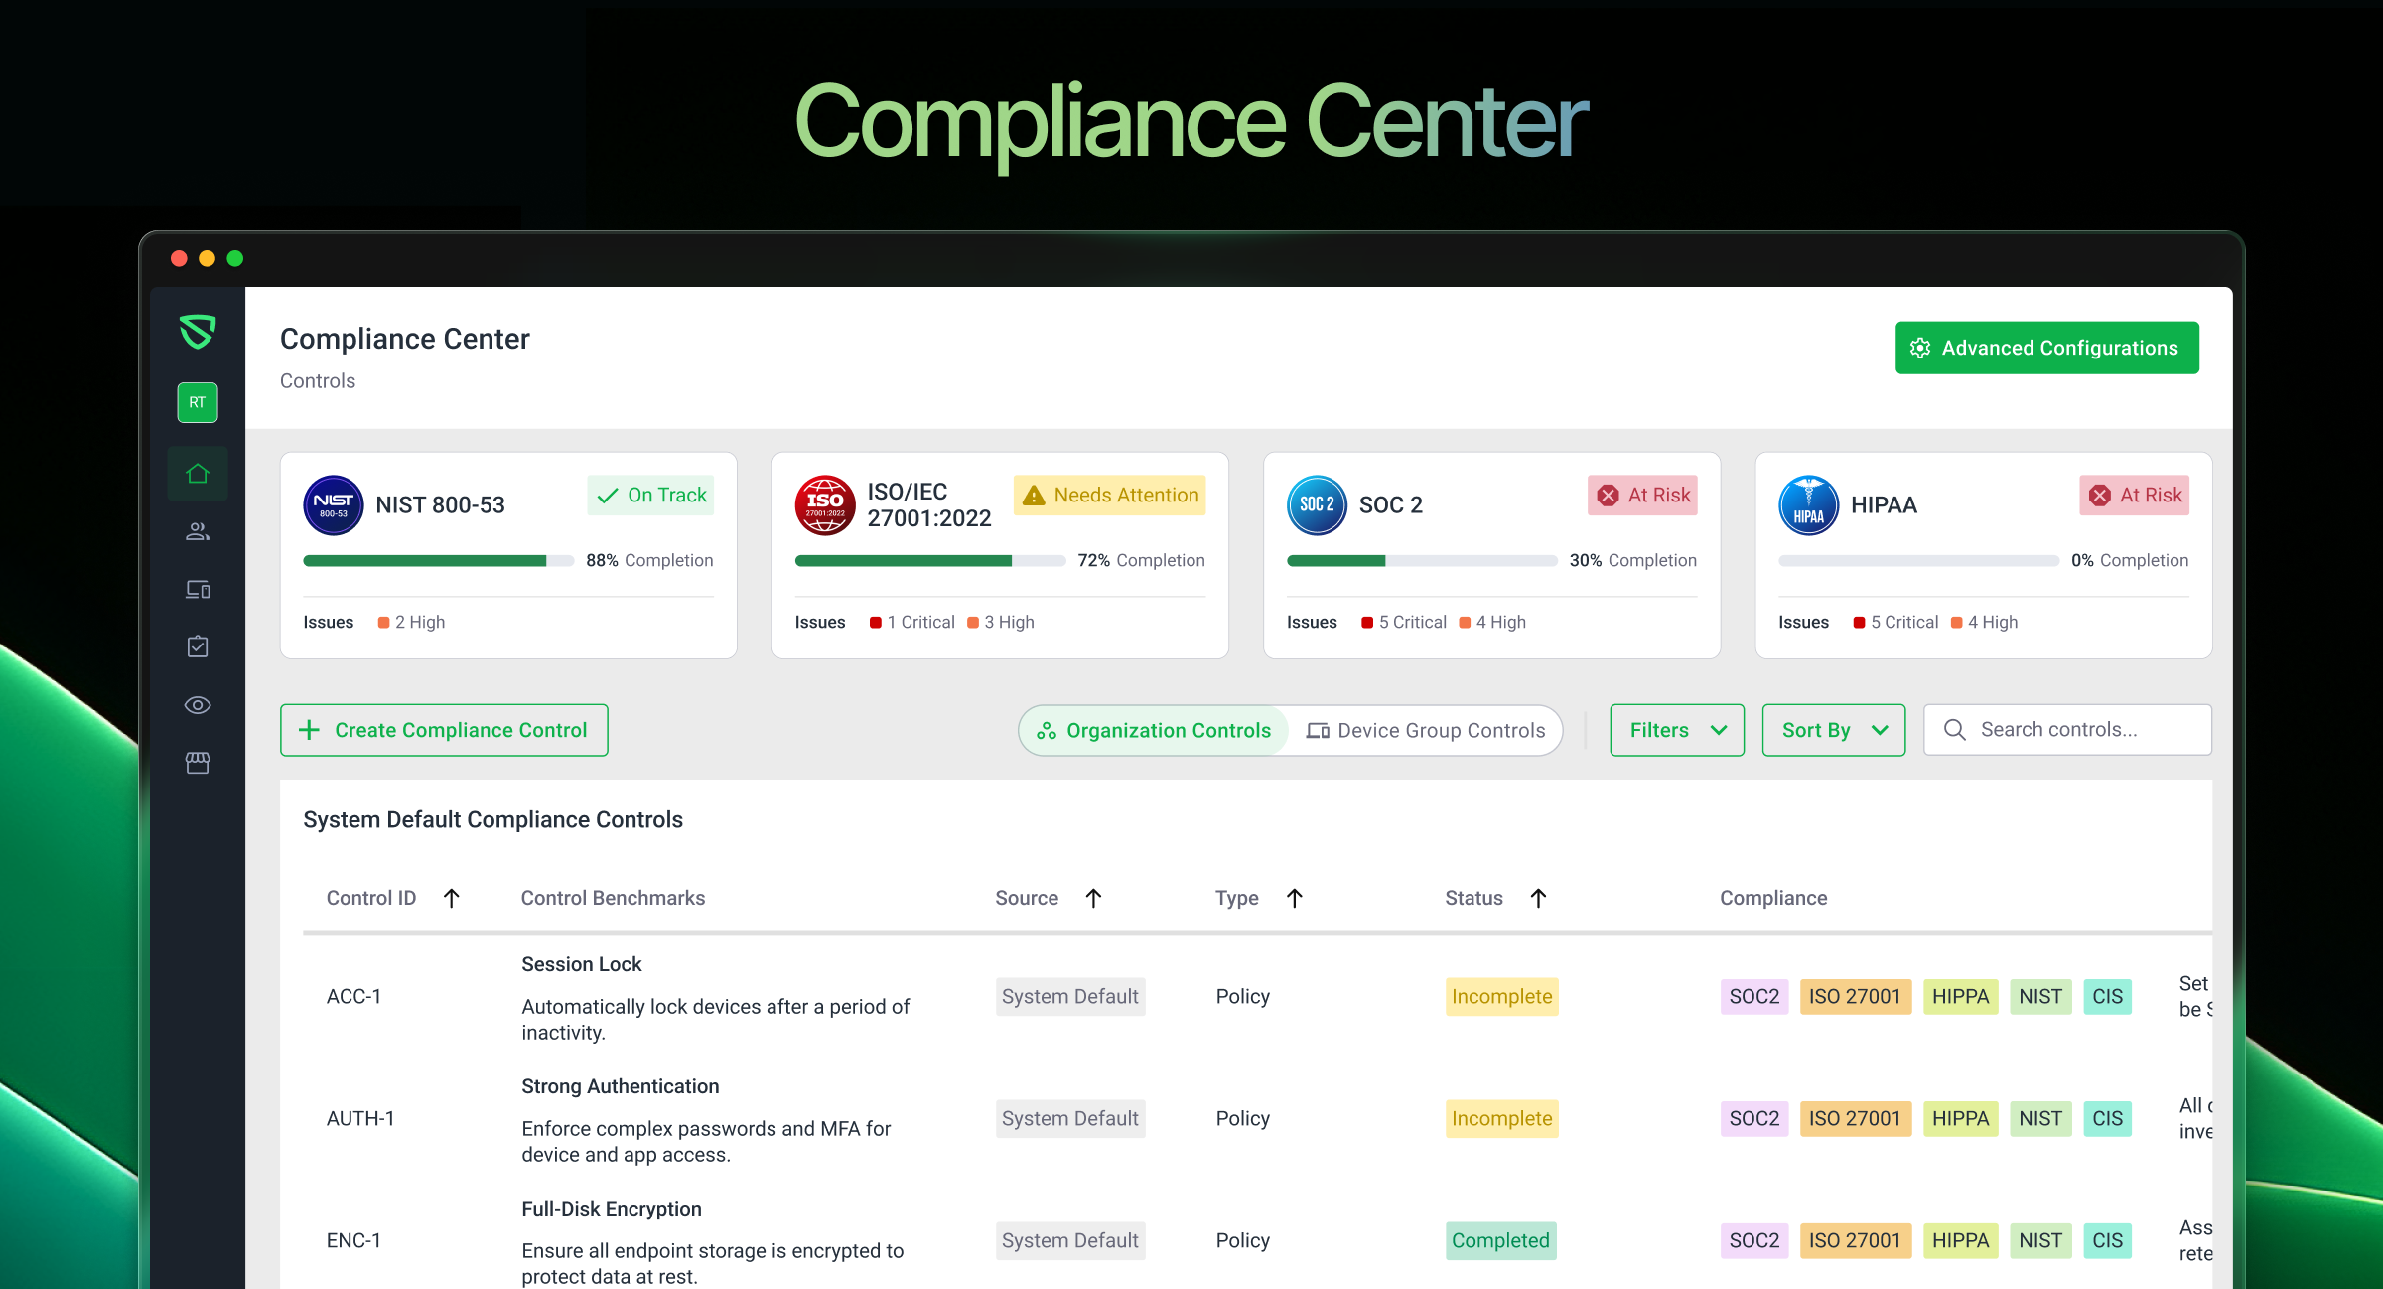Image resolution: width=2383 pixels, height=1289 pixels.
Task: Expand the Filters dropdown
Action: [x=1676, y=730]
